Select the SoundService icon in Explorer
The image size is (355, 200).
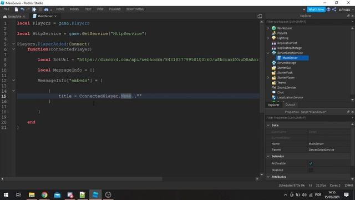click(x=273, y=88)
